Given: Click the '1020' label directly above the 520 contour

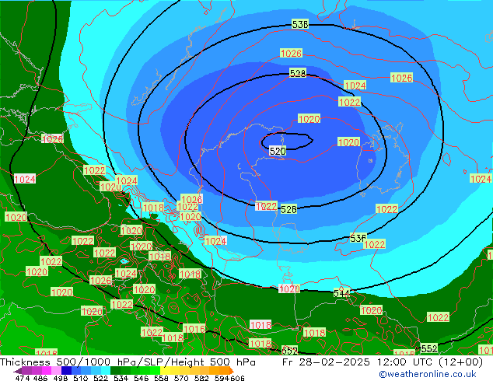Looking at the screenshot, I should point(309,119).
